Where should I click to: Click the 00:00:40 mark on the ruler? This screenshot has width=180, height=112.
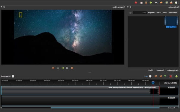point(131,81)
